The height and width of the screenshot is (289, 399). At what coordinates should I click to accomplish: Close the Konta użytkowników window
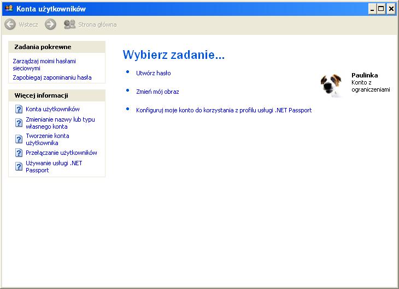(391, 9)
